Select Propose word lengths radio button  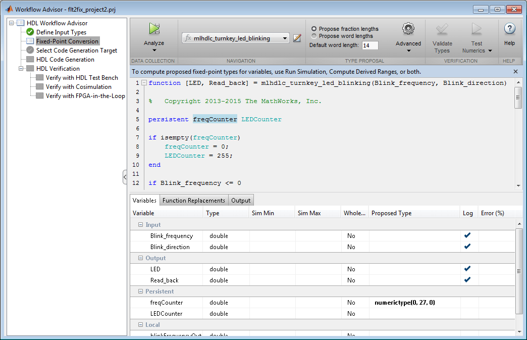314,36
